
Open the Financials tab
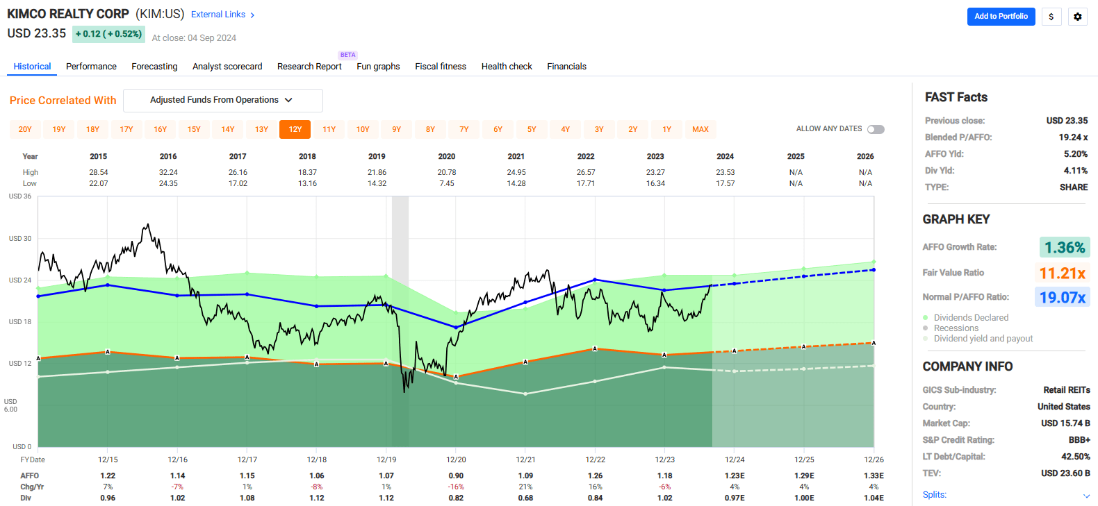[x=566, y=67]
